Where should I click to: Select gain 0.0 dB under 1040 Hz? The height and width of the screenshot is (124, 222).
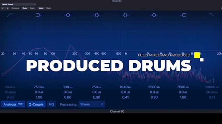point(125,92)
